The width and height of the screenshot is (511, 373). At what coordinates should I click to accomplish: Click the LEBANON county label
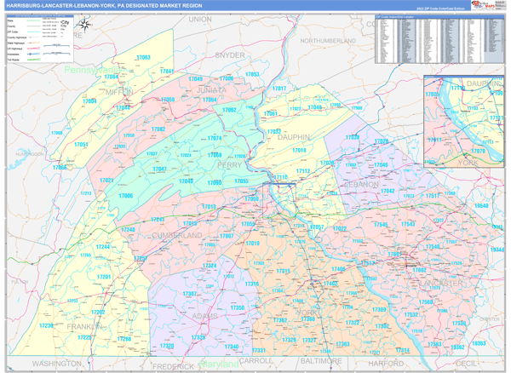point(362,185)
